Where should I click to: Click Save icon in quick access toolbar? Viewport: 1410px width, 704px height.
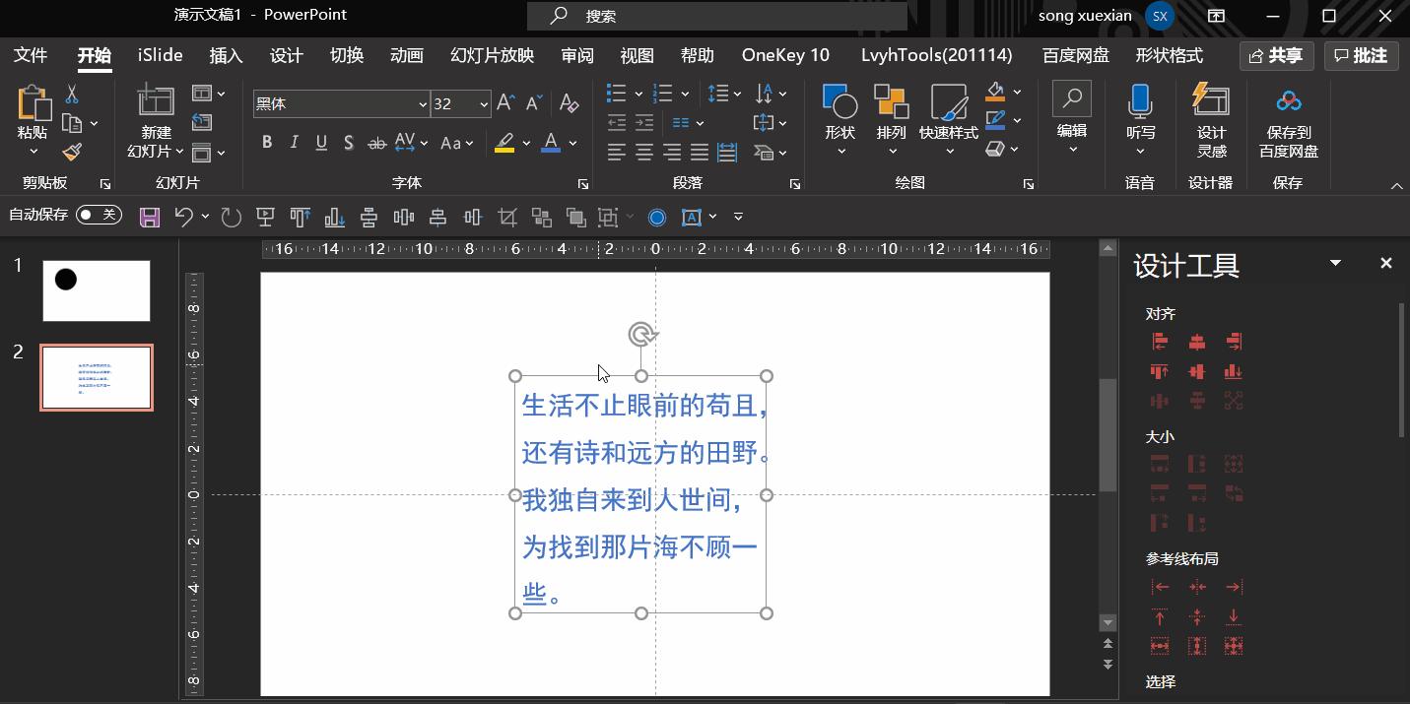pyautogui.click(x=150, y=217)
